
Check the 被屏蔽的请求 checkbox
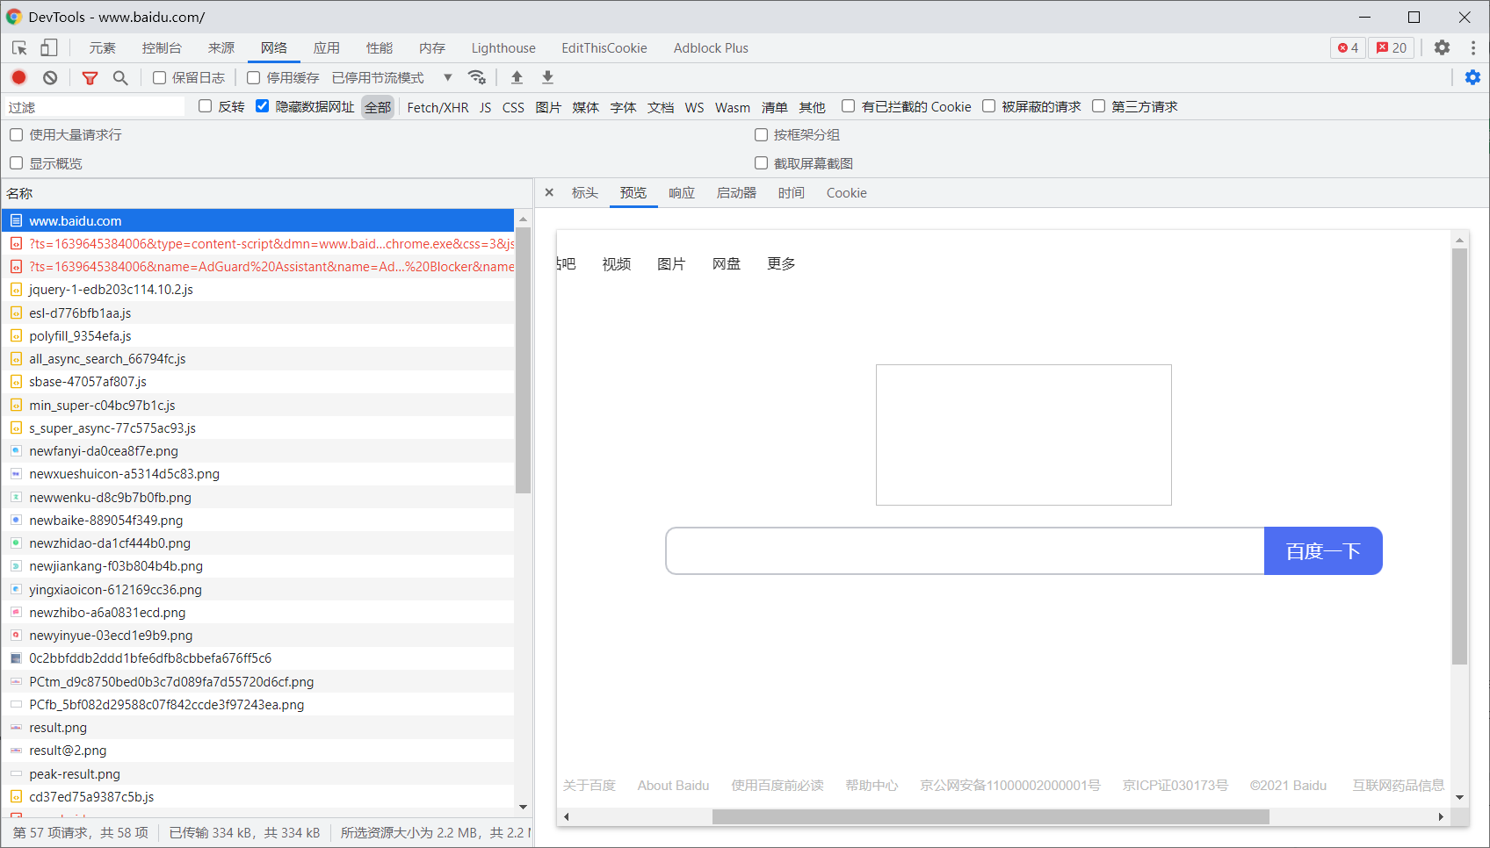point(988,106)
